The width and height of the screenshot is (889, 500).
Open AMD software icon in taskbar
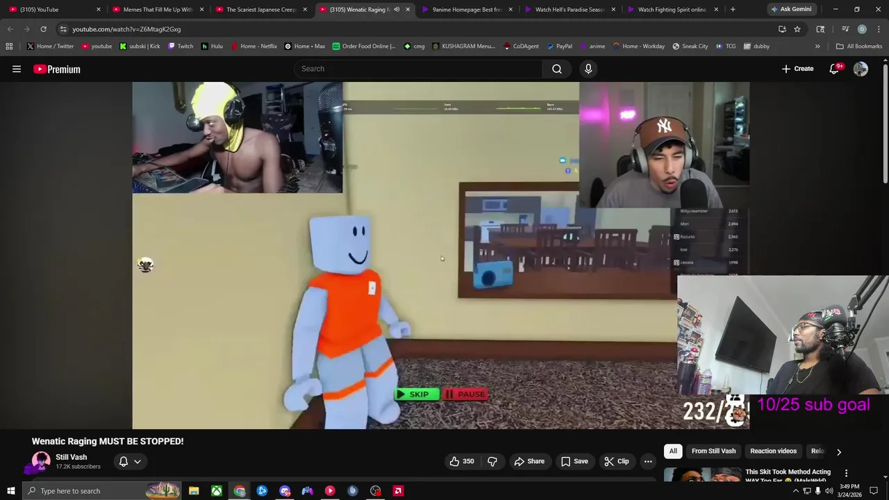point(398,491)
